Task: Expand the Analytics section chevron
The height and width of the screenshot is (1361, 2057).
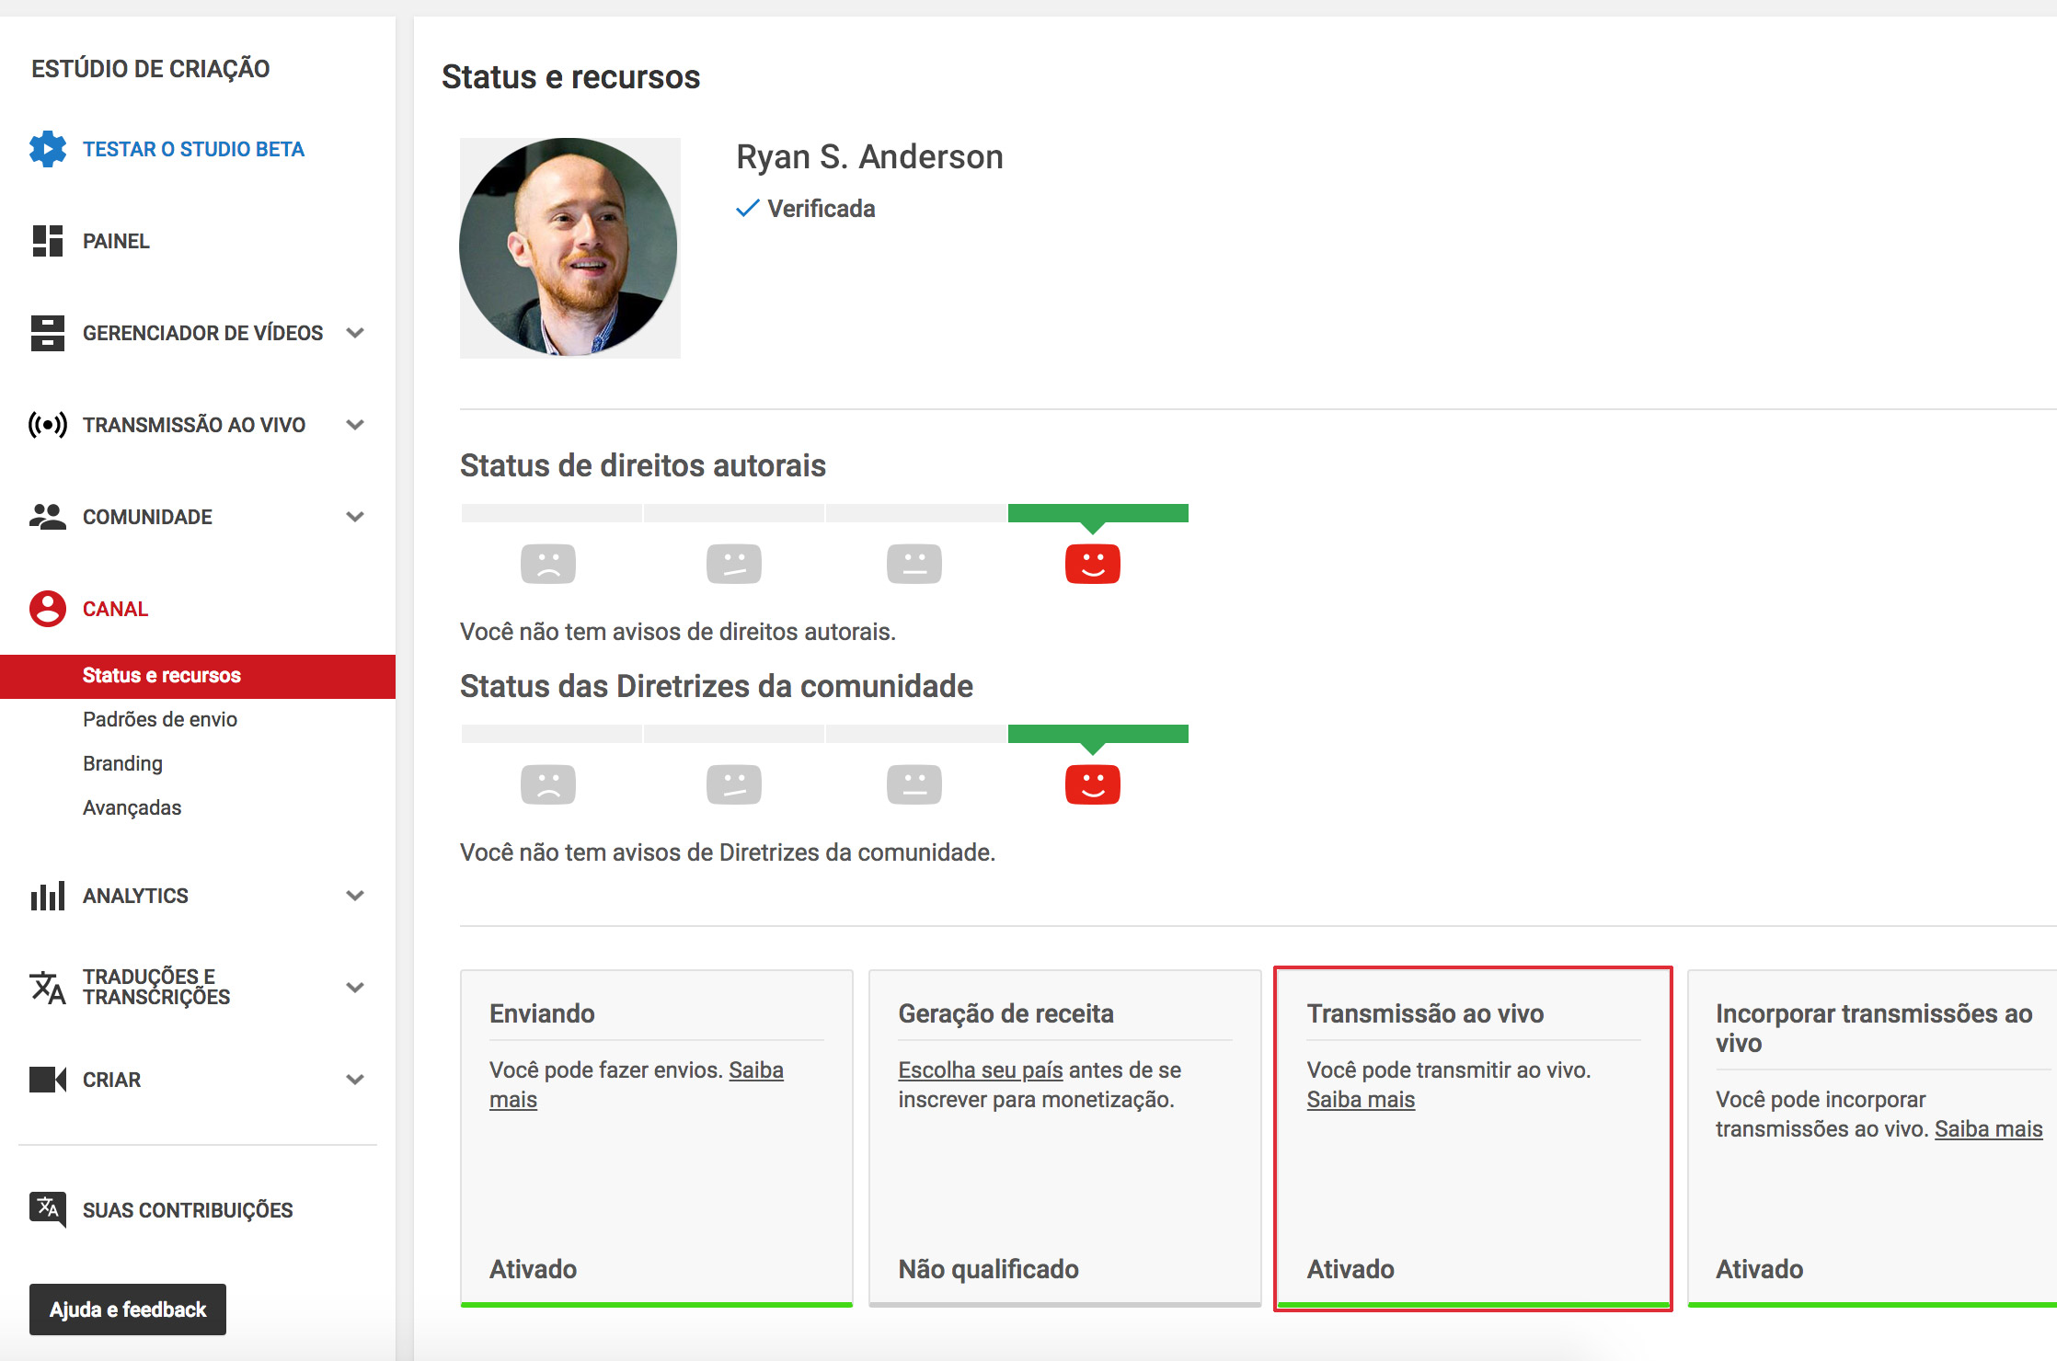Action: pyautogui.click(x=355, y=896)
